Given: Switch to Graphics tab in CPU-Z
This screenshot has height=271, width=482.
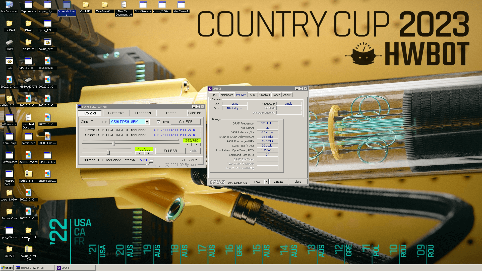Looking at the screenshot, I should click(264, 95).
